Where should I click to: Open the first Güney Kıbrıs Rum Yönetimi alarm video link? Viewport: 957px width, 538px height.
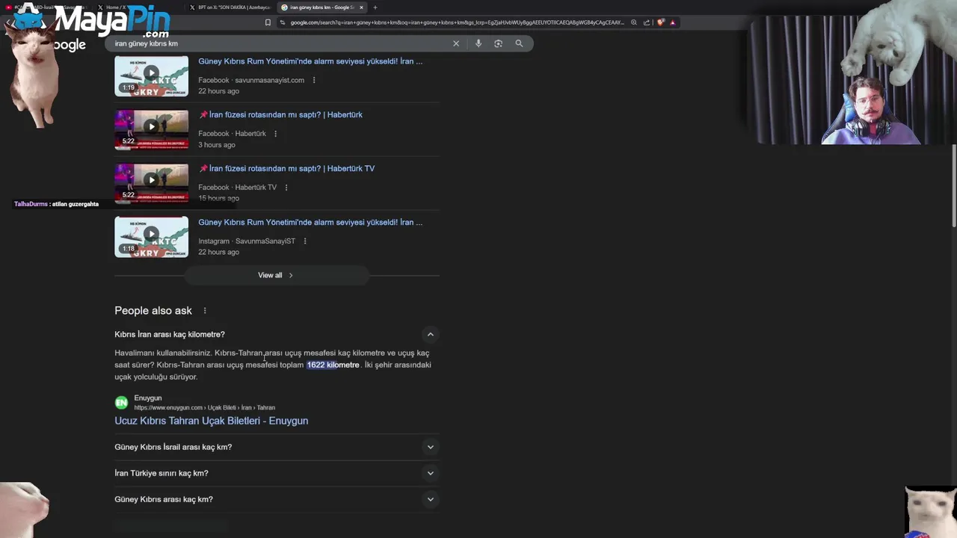coord(310,61)
